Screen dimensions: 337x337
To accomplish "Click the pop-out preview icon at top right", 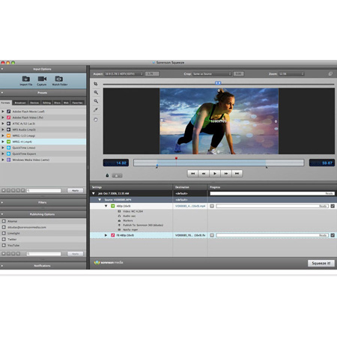I will [x=330, y=73].
